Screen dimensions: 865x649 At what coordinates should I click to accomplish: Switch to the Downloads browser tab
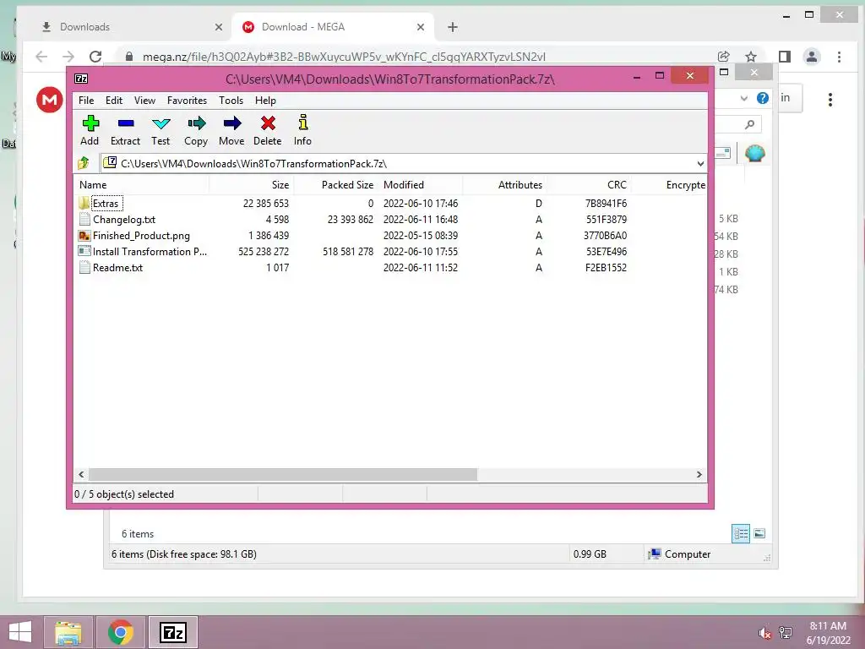point(127,27)
